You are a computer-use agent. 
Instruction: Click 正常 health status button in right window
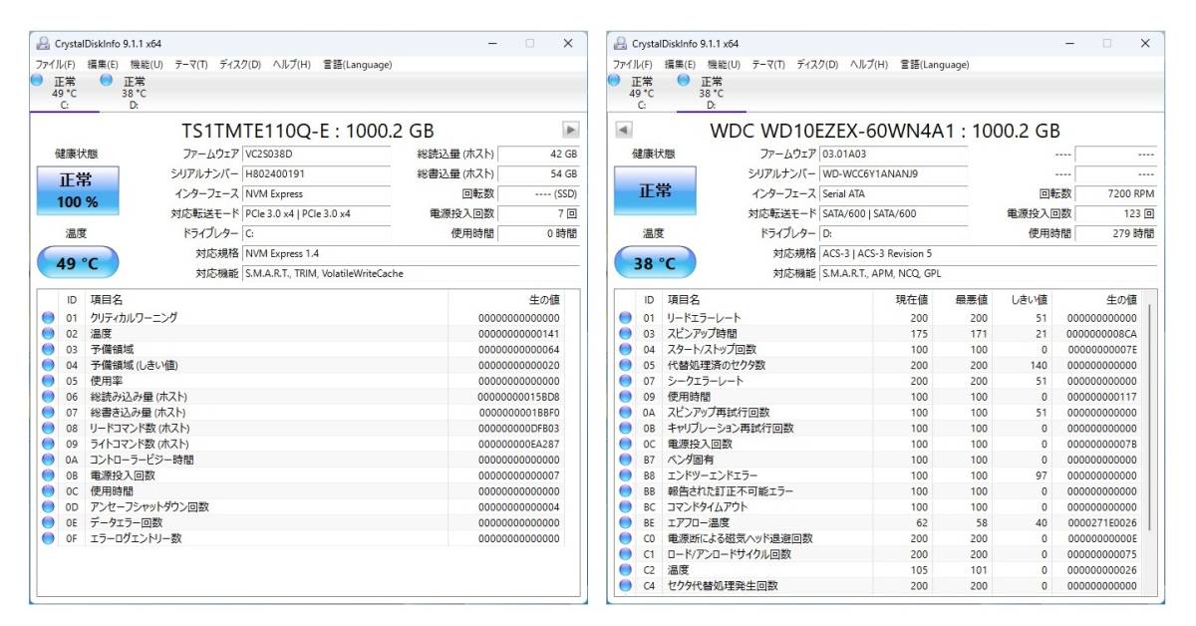pyautogui.click(x=655, y=191)
